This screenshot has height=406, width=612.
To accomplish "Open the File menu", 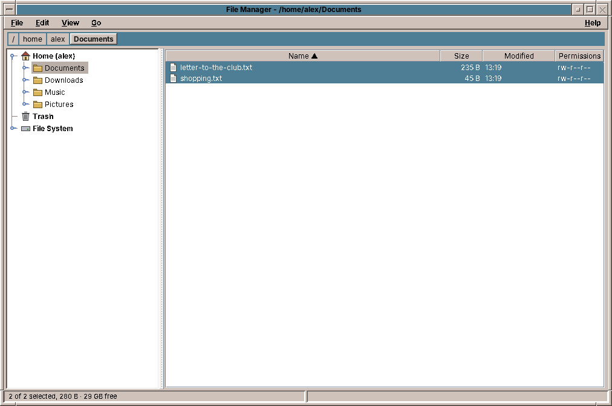I will (x=17, y=23).
